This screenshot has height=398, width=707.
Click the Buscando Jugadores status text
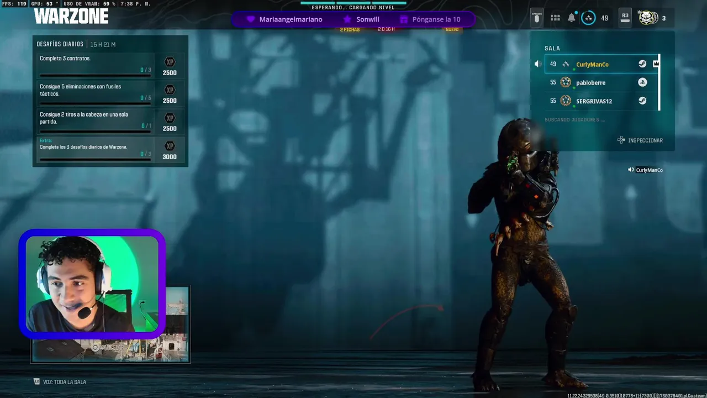coord(574,120)
